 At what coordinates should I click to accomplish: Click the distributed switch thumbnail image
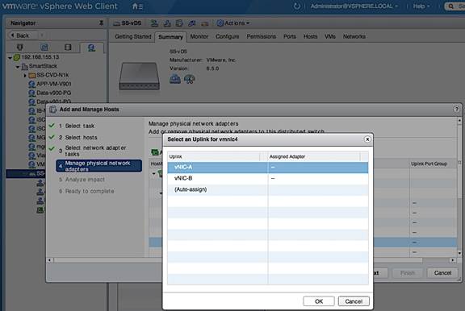click(x=139, y=76)
